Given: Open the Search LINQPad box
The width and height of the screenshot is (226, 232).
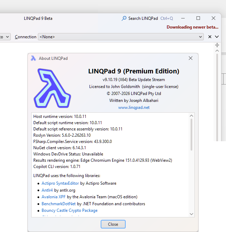Looking at the screenshot, I should click(147, 18).
